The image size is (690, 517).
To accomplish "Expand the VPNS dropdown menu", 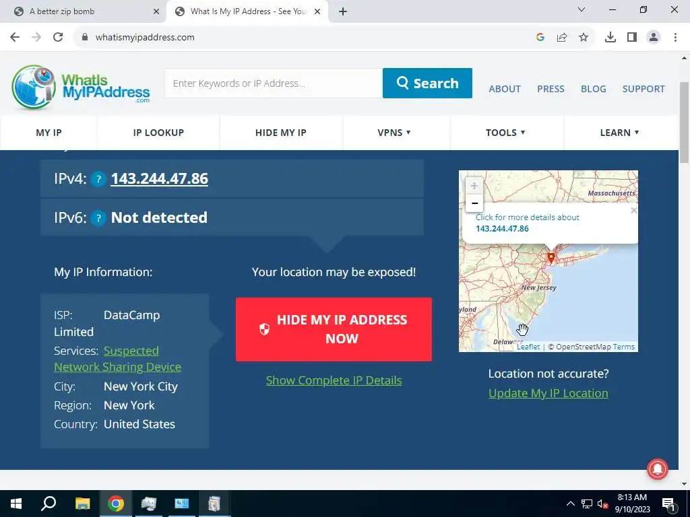I will (394, 133).
